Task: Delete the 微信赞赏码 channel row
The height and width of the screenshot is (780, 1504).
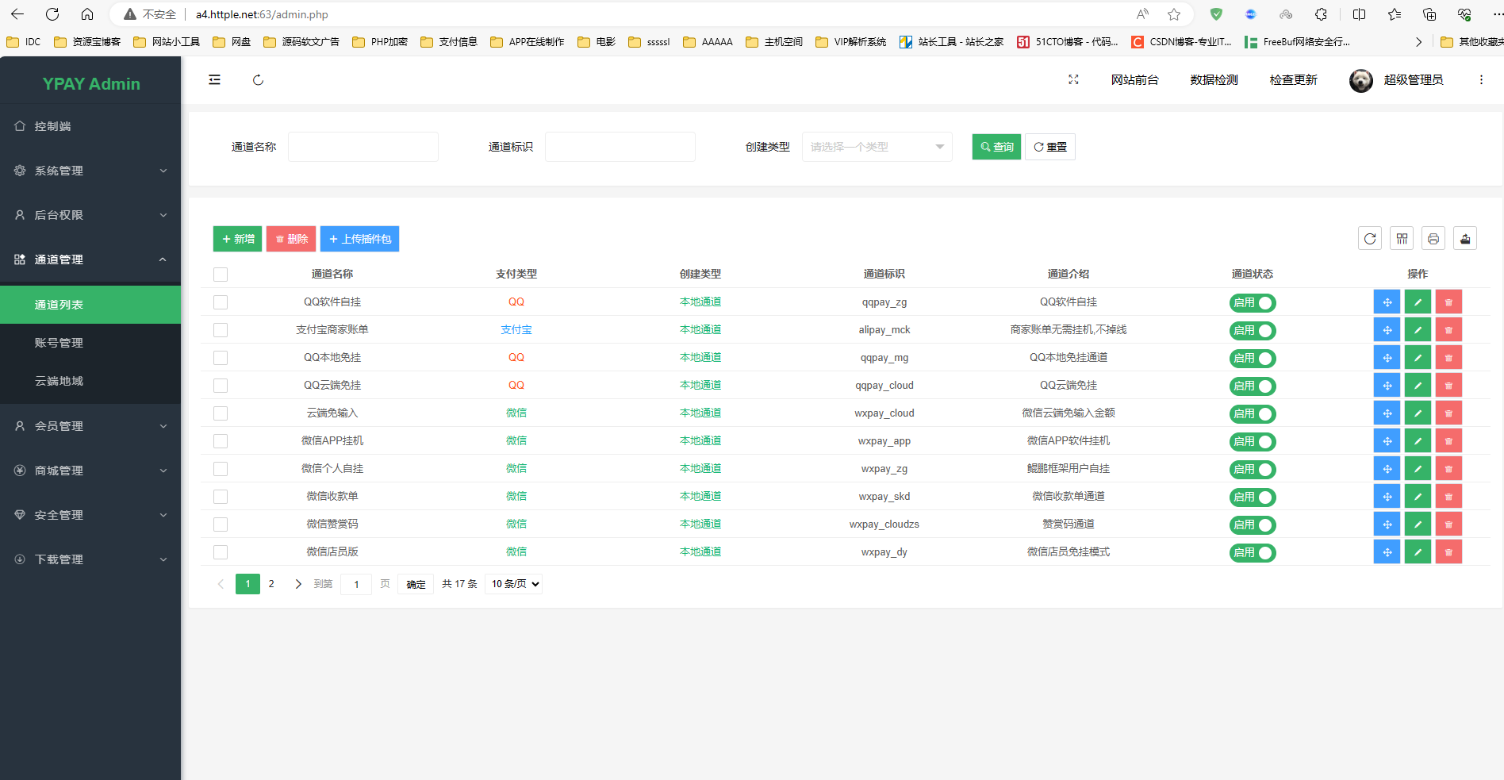Action: 1448,524
